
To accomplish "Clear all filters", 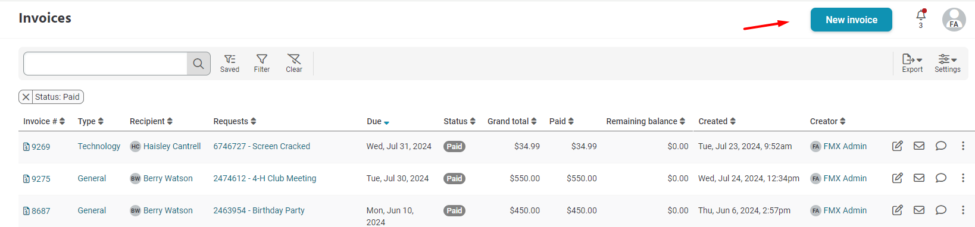I will point(294,63).
